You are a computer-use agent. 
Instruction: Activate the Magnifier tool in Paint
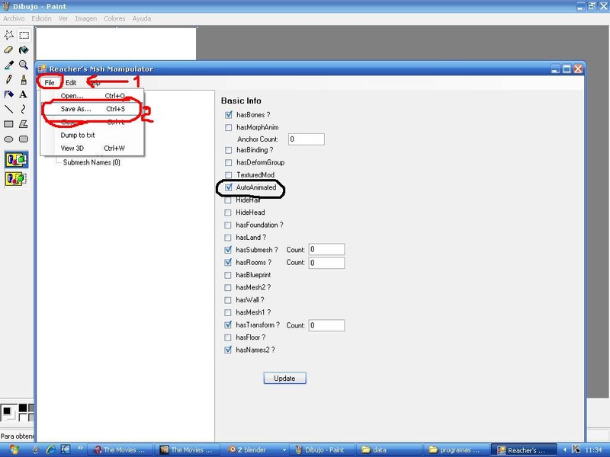24,65
